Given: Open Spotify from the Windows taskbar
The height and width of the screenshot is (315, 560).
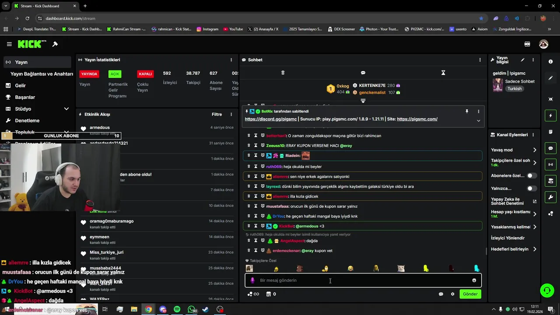Looking at the screenshot, I should click(x=177, y=309).
